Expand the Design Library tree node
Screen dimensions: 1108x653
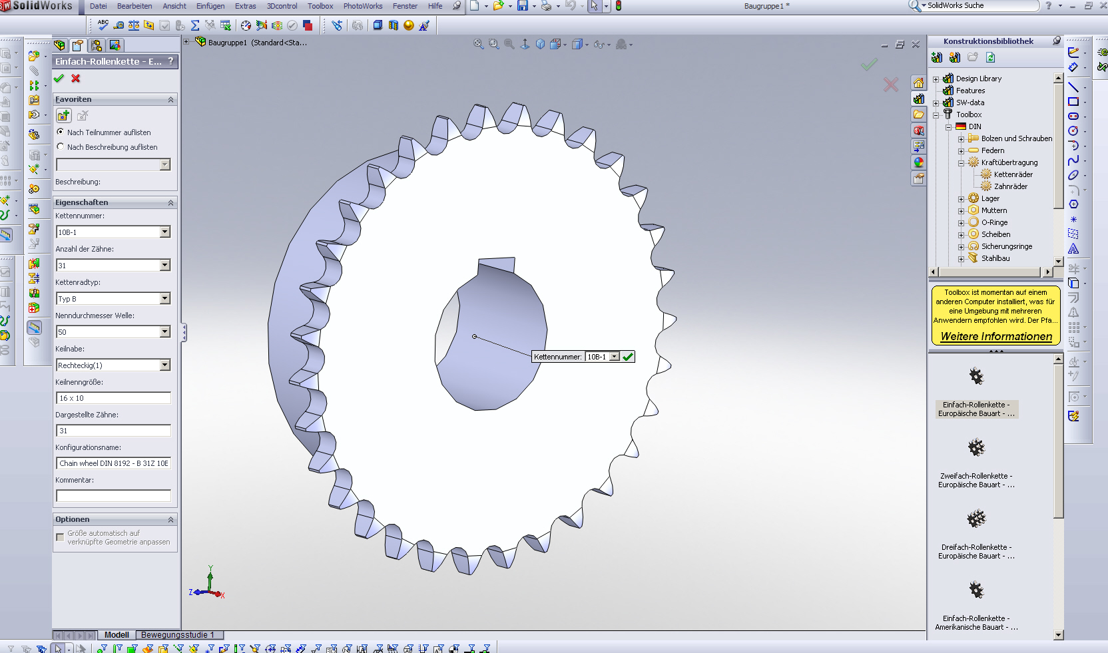(x=936, y=79)
